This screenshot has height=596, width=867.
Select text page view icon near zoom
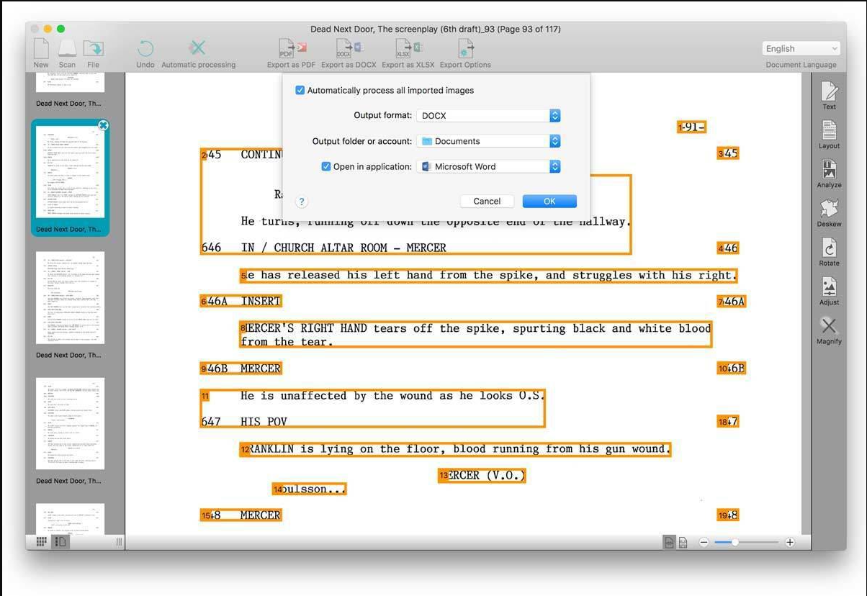coord(683,542)
